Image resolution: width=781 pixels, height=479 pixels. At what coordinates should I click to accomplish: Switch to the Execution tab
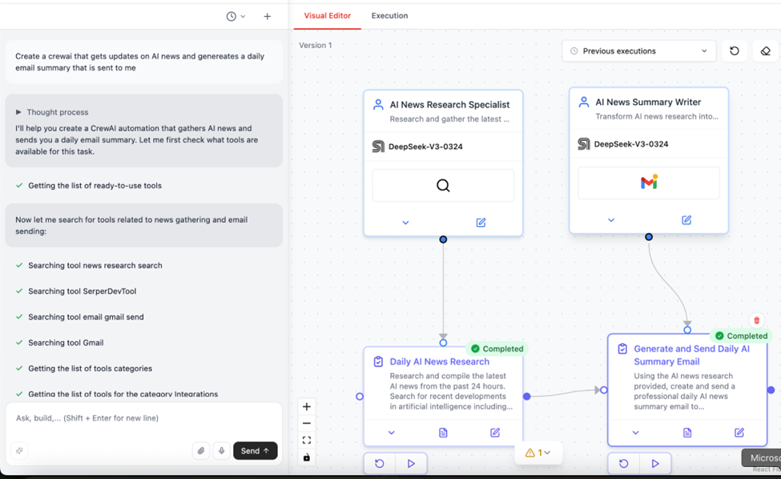click(x=389, y=16)
